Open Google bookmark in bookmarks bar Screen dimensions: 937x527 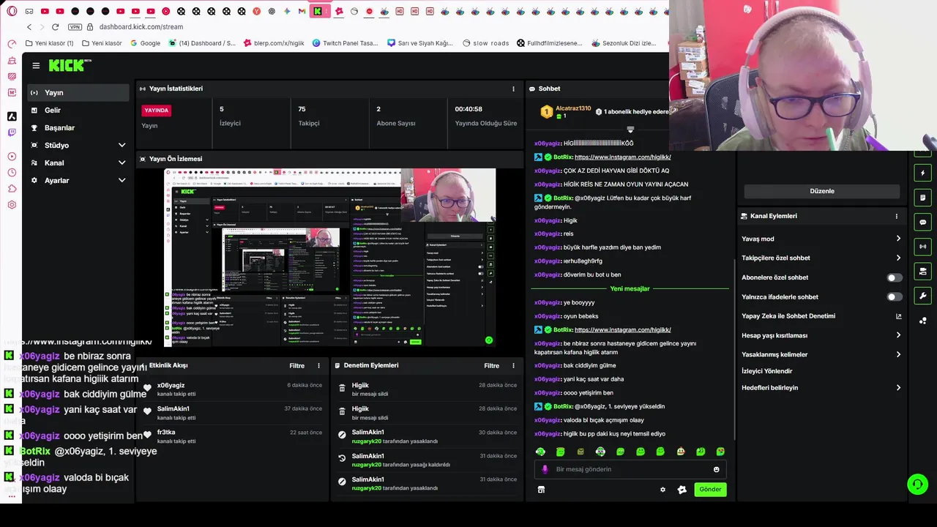(145, 43)
